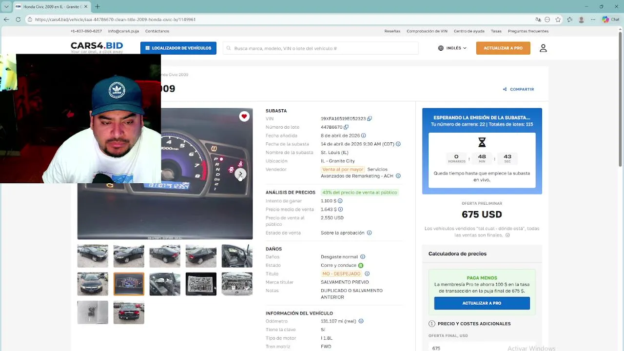Show info for 'Sobre la aprobación' sale status
The height and width of the screenshot is (351, 624).
point(369,233)
